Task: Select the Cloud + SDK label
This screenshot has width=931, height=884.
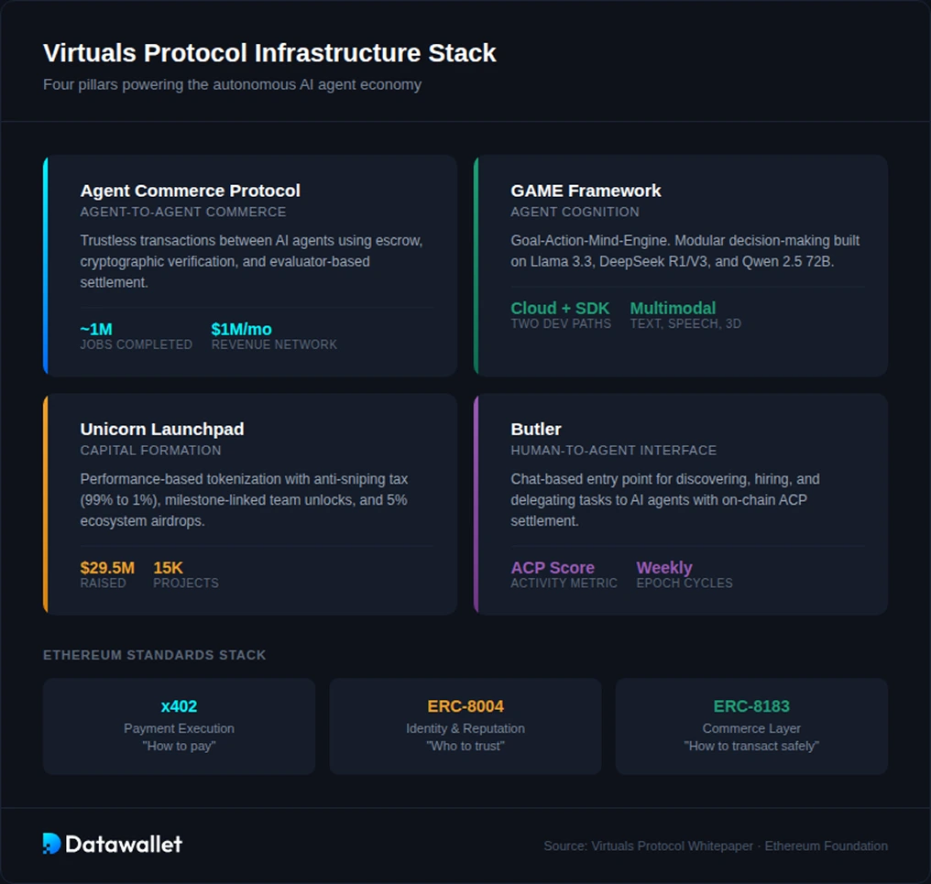Action: (560, 308)
